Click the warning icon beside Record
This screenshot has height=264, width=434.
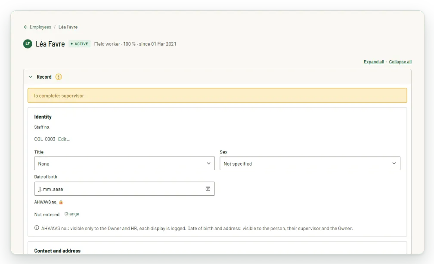(x=59, y=77)
